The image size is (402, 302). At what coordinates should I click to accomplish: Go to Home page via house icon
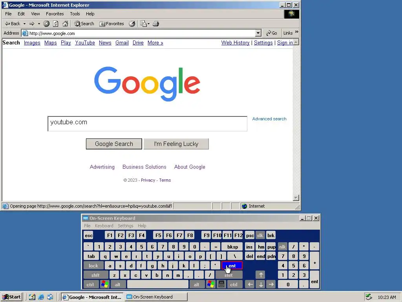[x=66, y=24]
